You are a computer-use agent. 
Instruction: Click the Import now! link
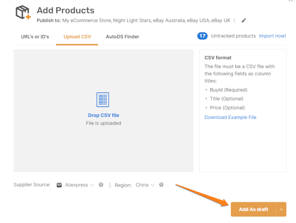[x=272, y=36]
